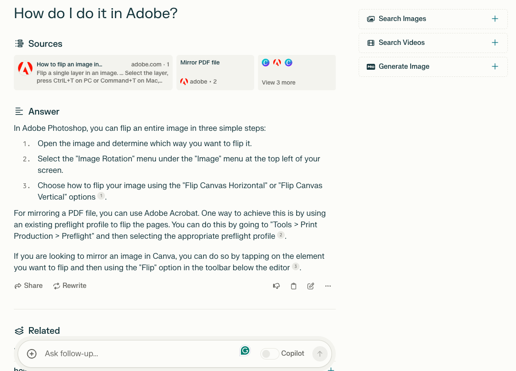
Task: Click the edit pencil icon
Action: [310, 286]
